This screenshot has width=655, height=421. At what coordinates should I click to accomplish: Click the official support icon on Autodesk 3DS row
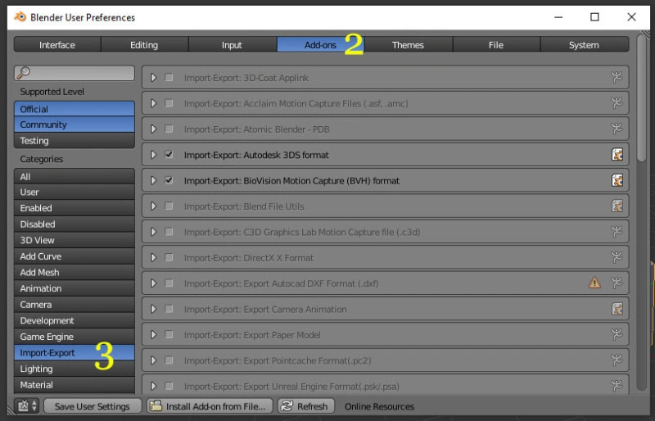click(617, 154)
